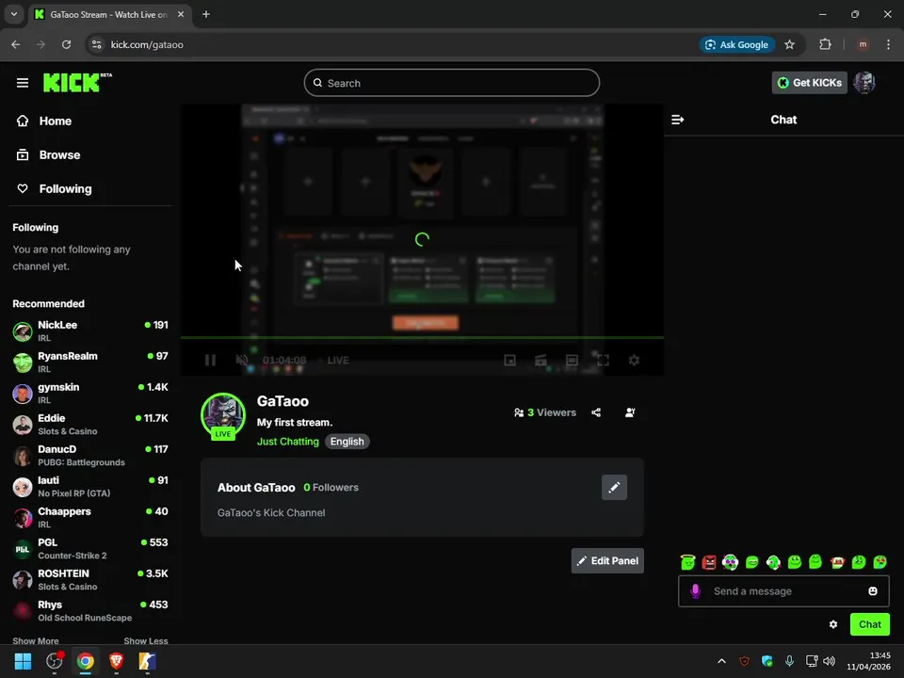Open Just Chatting category link
This screenshot has height=678, width=904.
(288, 442)
